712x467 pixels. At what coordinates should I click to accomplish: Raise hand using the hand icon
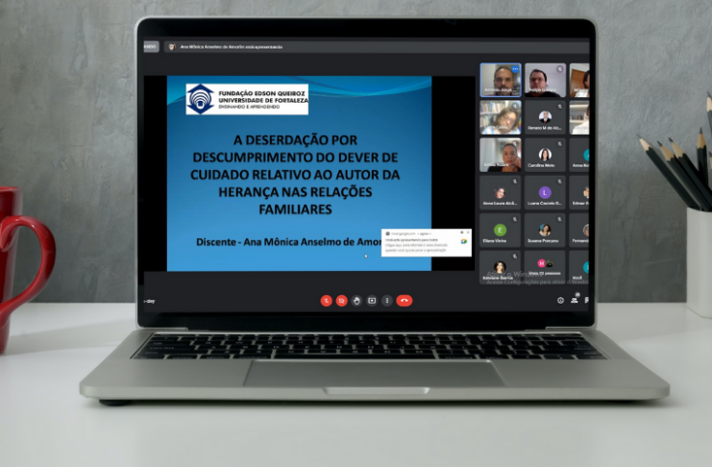(356, 301)
